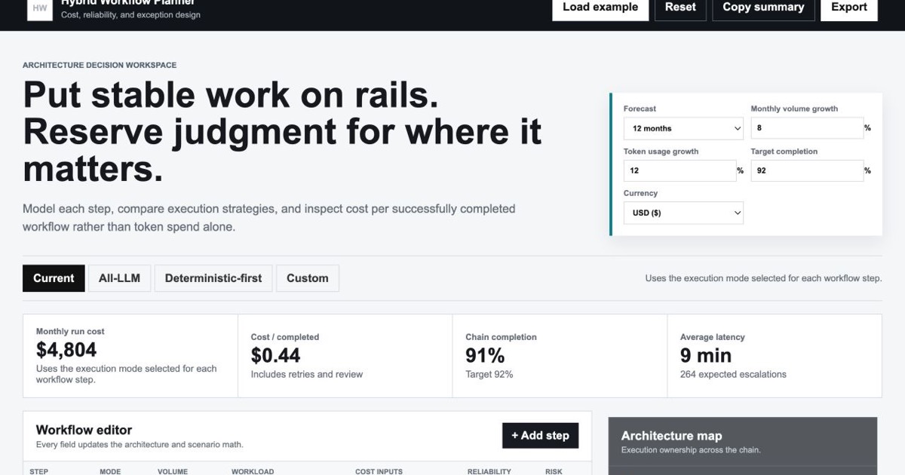Click the 264 expected escalations text
This screenshot has height=475, width=905.
tap(733, 374)
